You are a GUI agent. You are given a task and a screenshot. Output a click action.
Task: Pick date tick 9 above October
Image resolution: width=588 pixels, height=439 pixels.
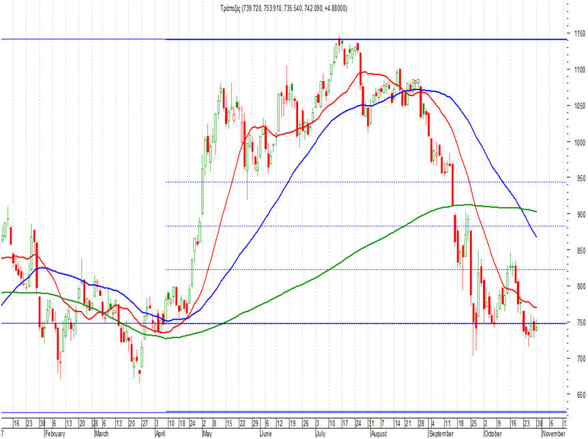[499, 423]
